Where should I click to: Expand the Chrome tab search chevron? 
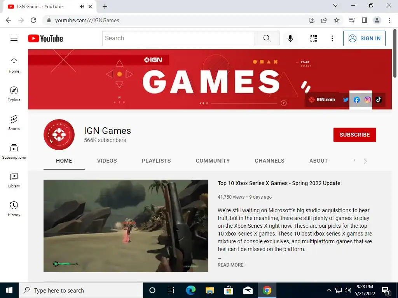335,5
